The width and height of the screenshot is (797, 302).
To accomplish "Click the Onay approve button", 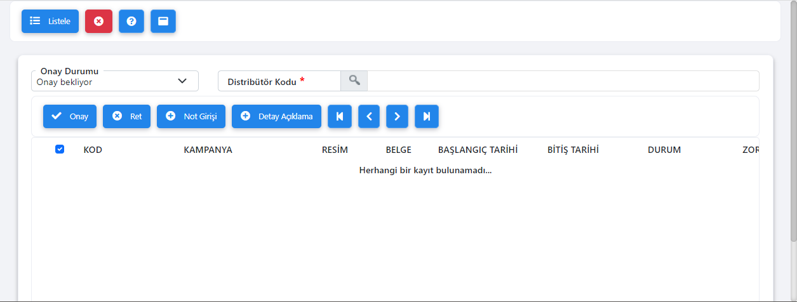I will (x=70, y=116).
